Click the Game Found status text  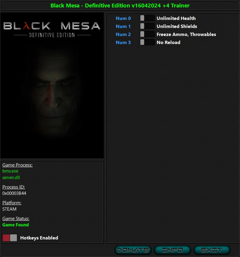[x=15, y=225]
